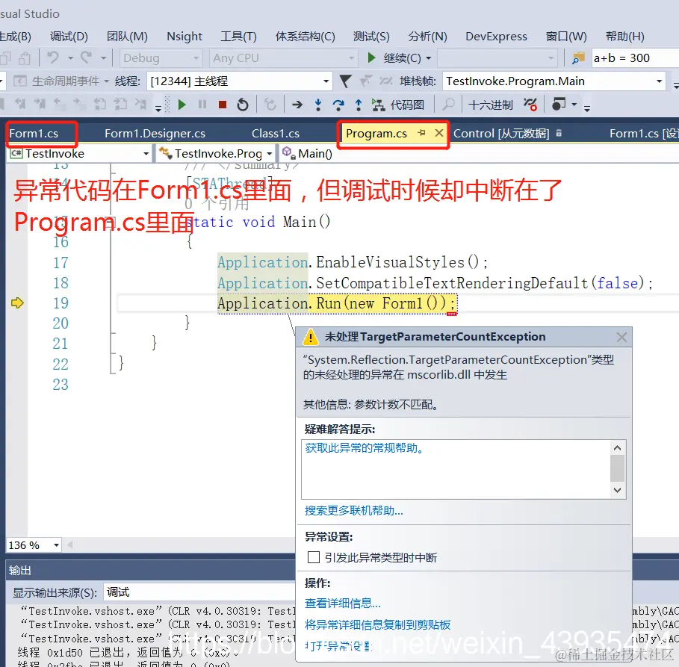Screen dimensions: 679x667
Task: Expand the 继续(C) dropdown arrow
Action: coord(429,58)
